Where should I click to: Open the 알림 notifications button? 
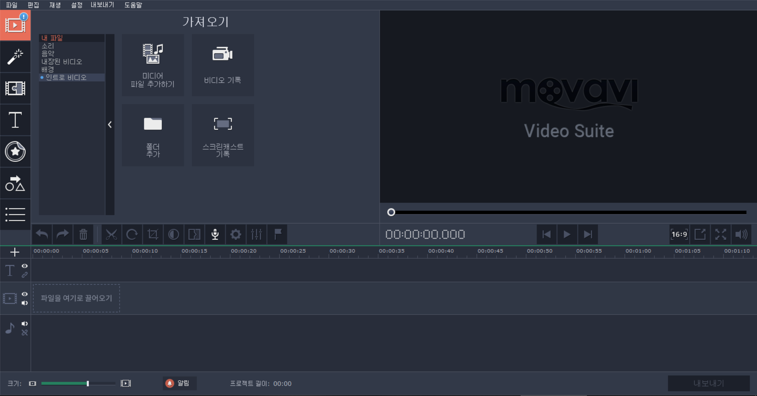[x=180, y=383]
